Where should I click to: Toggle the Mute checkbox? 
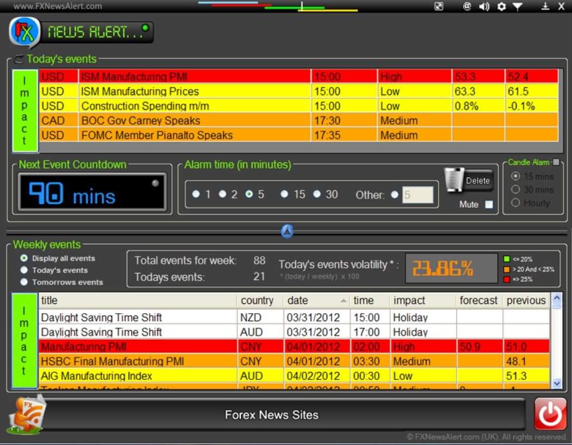[489, 204]
